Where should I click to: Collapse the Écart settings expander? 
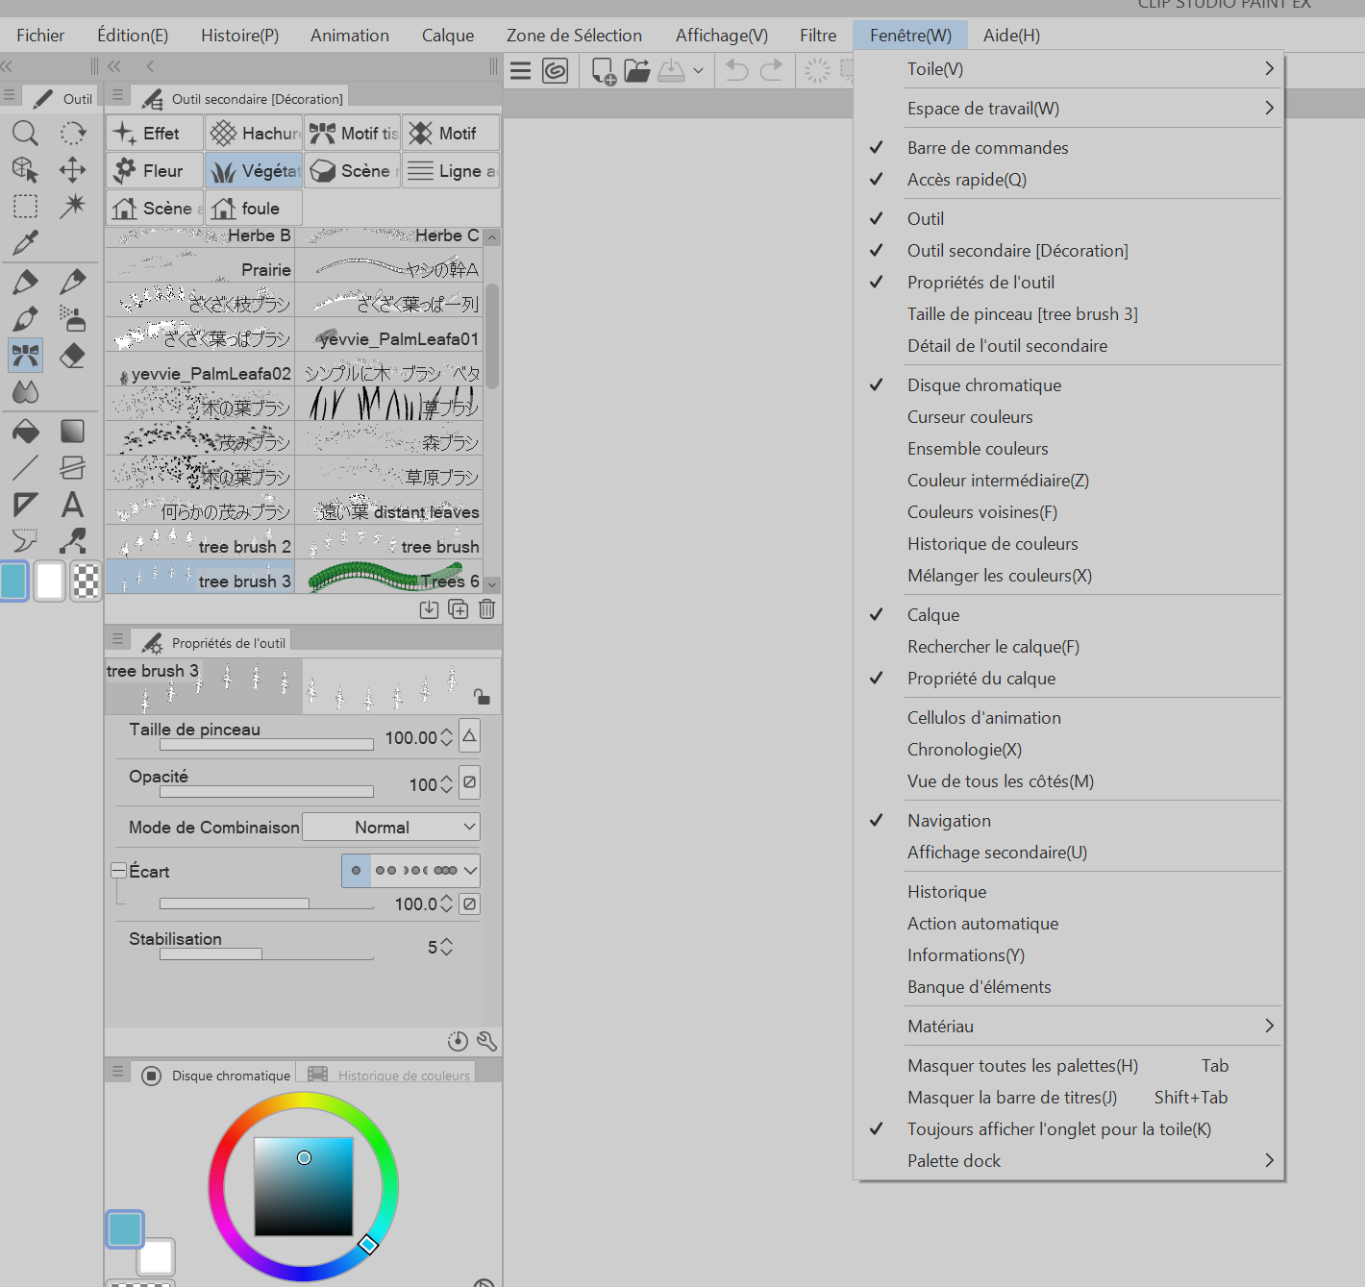[x=119, y=871]
